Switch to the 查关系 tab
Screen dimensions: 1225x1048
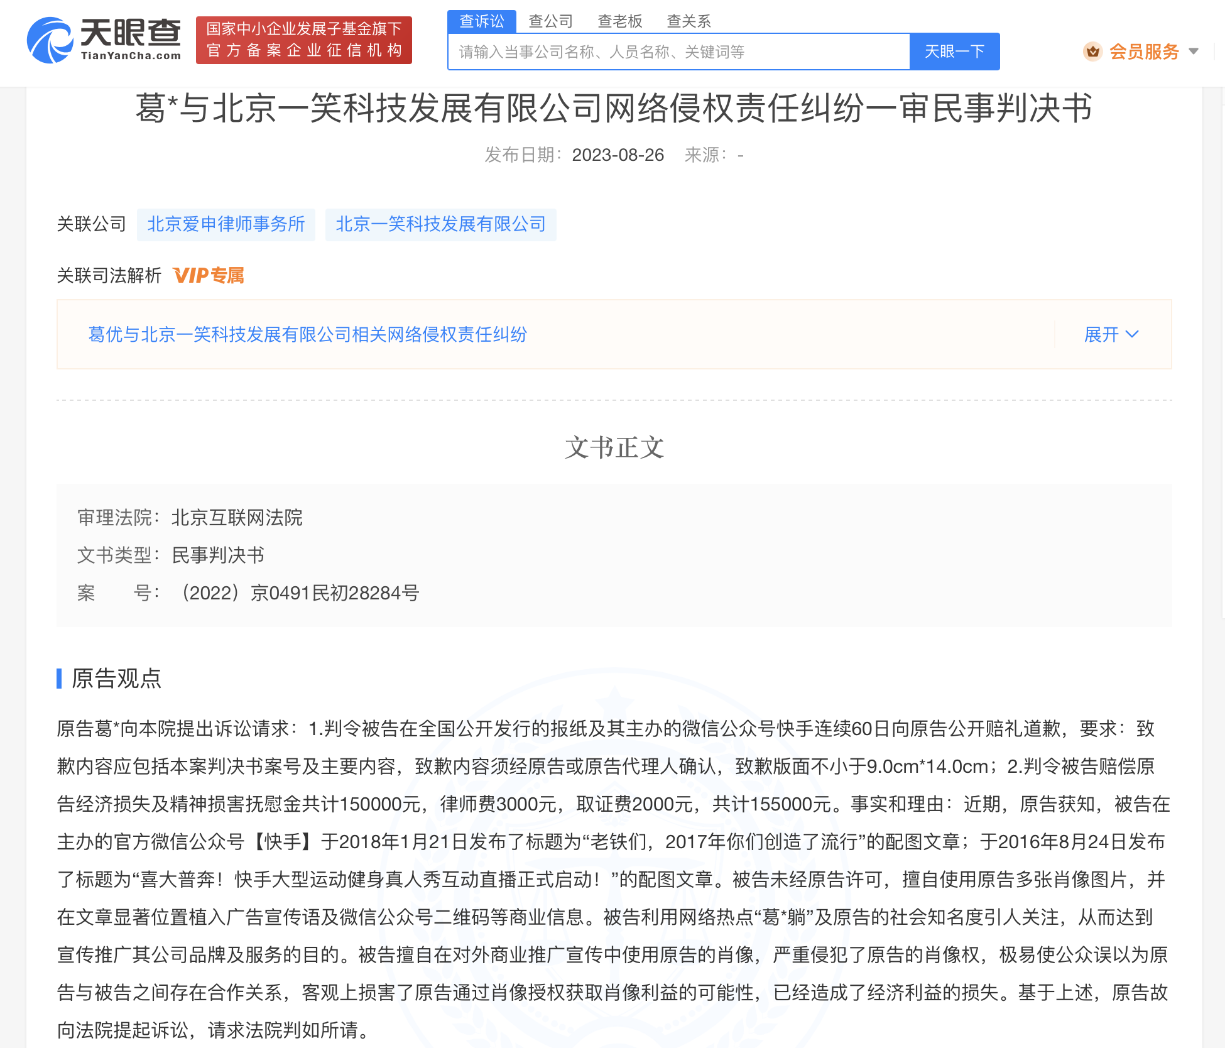[689, 21]
